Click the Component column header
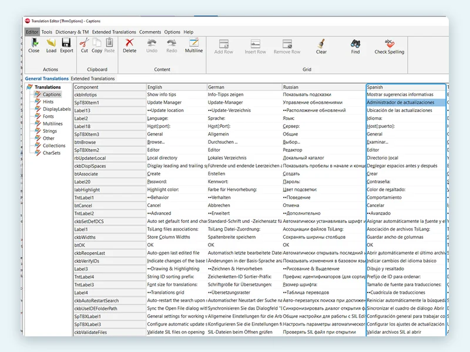The image size is (470, 352). 110,87
